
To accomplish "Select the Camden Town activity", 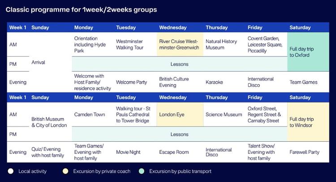I will (90, 114).
